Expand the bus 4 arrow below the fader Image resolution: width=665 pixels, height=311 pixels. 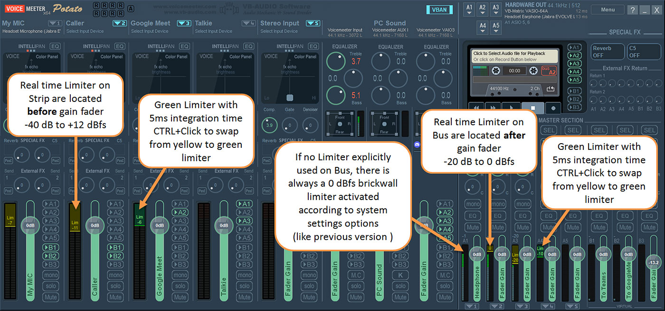point(547,306)
